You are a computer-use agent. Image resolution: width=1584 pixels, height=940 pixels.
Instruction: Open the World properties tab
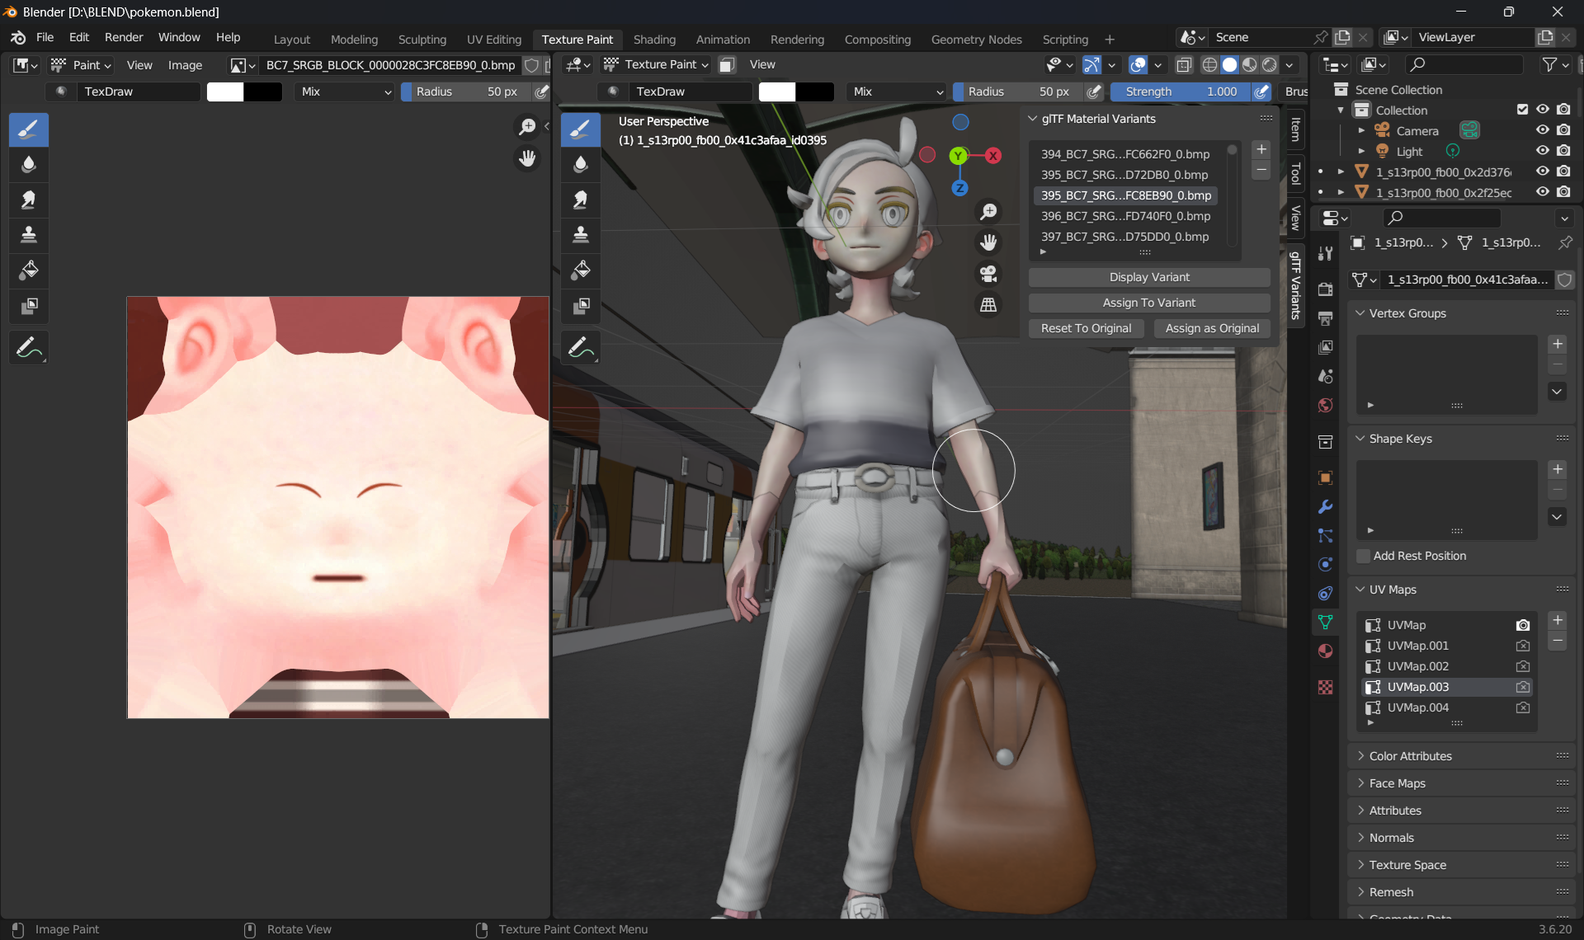click(x=1326, y=405)
